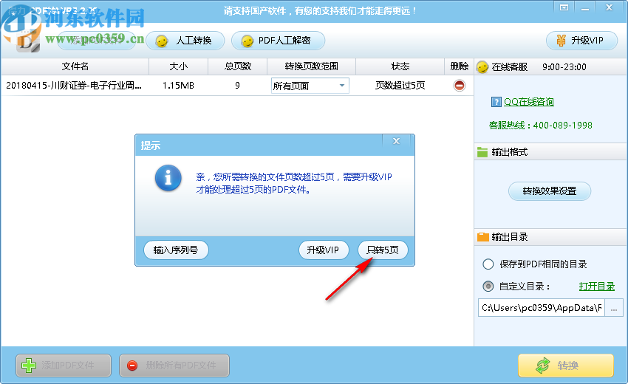
Task: Click 升级VIP button in the prompt dialog
Action: point(323,250)
